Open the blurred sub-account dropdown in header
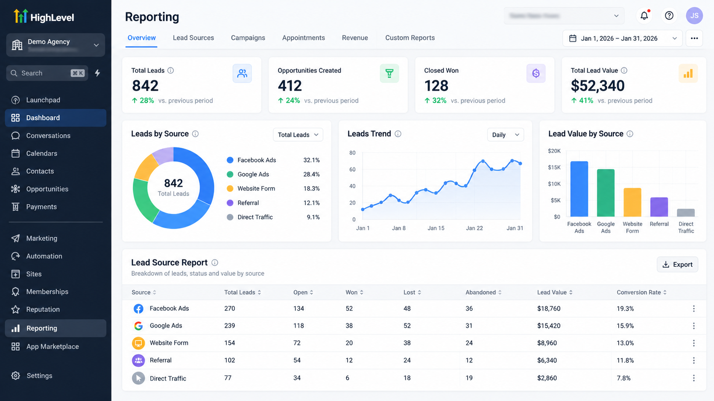714x401 pixels. 564,16
